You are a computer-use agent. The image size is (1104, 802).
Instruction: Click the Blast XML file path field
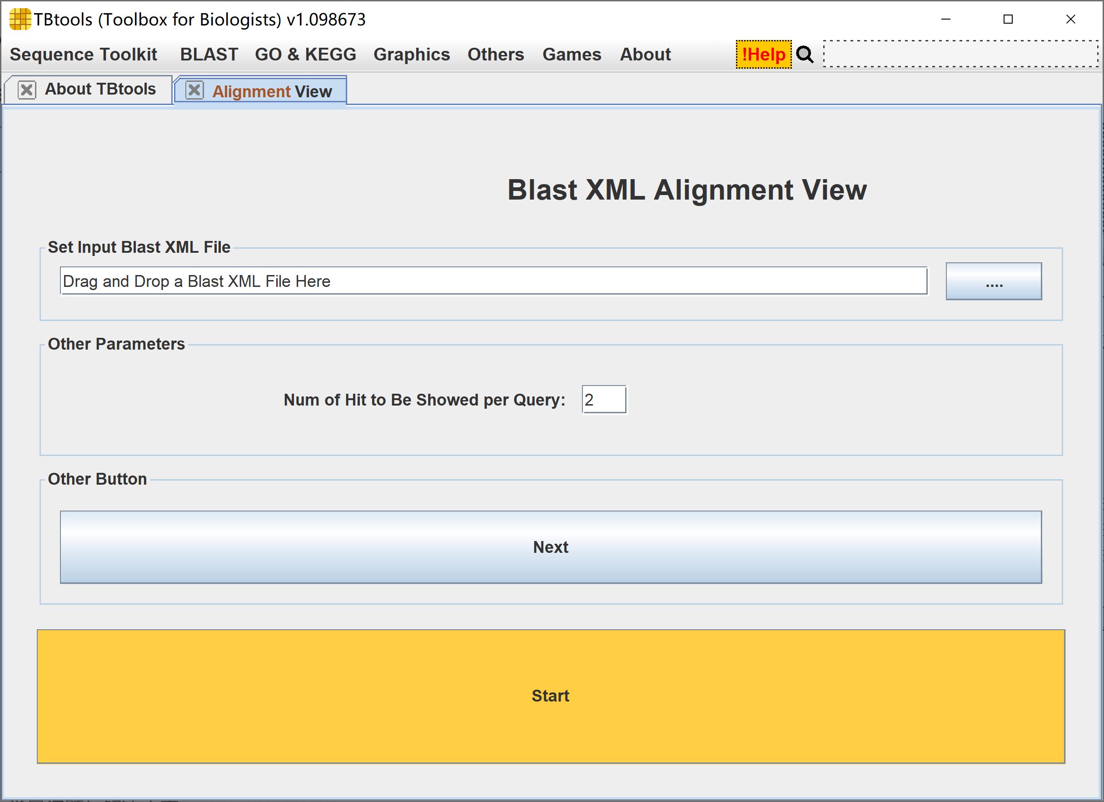(x=493, y=281)
